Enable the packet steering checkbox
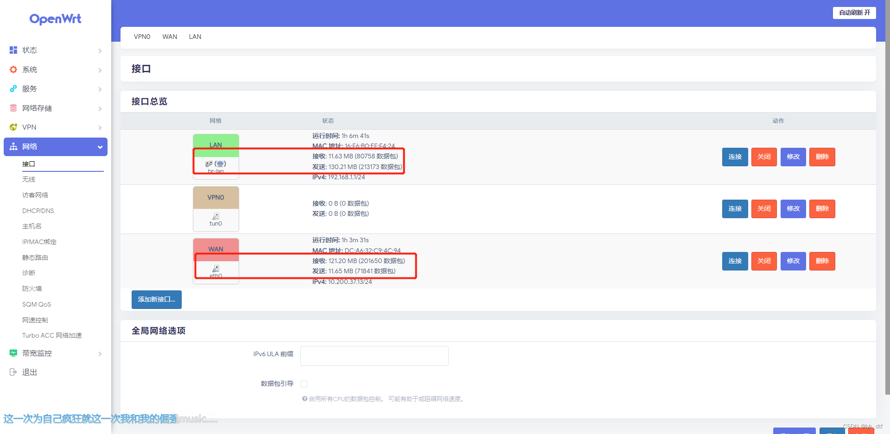This screenshot has height=434, width=890. click(304, 384)
